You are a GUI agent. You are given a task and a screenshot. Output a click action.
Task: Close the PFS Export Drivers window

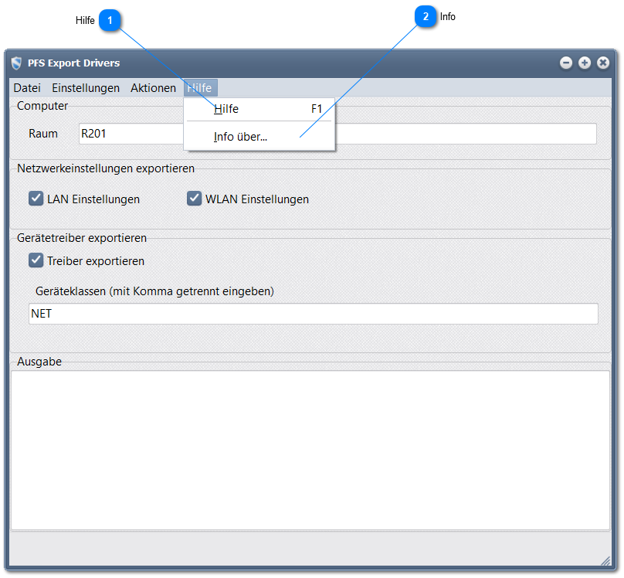pyautogui.click(x=603, y=63)
